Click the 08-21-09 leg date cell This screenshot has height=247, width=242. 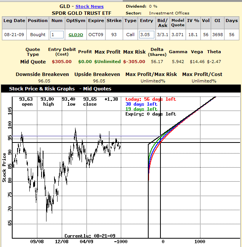(x=14, y=35)
